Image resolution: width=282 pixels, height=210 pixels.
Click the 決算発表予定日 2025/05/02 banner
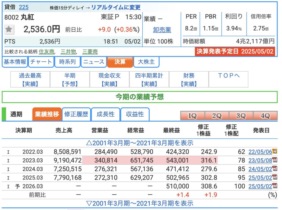pyautogui.click(x=235, y=51)
